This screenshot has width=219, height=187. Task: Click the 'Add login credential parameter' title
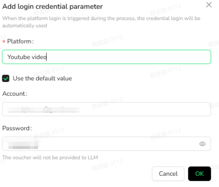[52, 6]
